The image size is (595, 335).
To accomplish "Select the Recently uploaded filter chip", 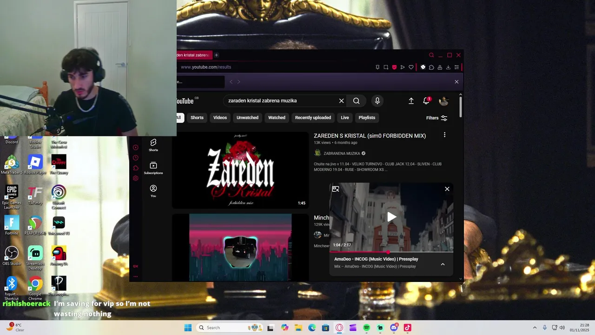I will [313, 118].
